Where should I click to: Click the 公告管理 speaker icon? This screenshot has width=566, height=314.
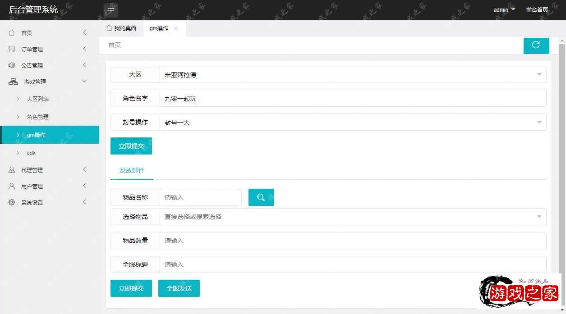click(12, 65)
